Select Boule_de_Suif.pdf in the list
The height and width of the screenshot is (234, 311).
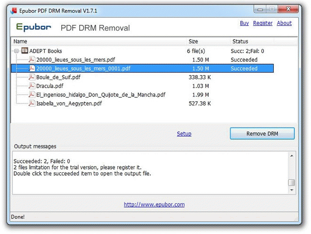point(58,77)
